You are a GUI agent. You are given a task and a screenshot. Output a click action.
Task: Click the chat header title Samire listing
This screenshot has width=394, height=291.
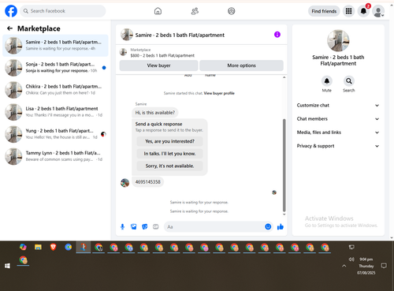[x=180, y=35]
